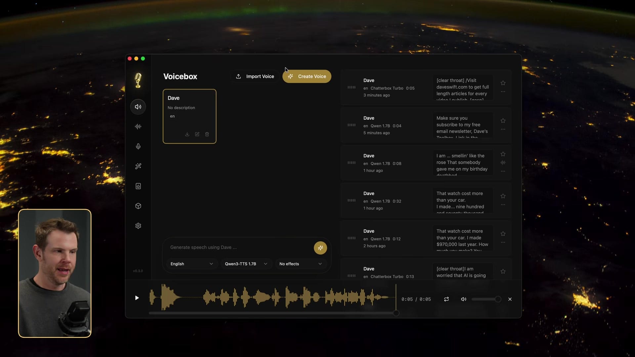Delete the Dave voice with trash icon
Viewport: 635px width, 357px height.
[x=207, y=134]
